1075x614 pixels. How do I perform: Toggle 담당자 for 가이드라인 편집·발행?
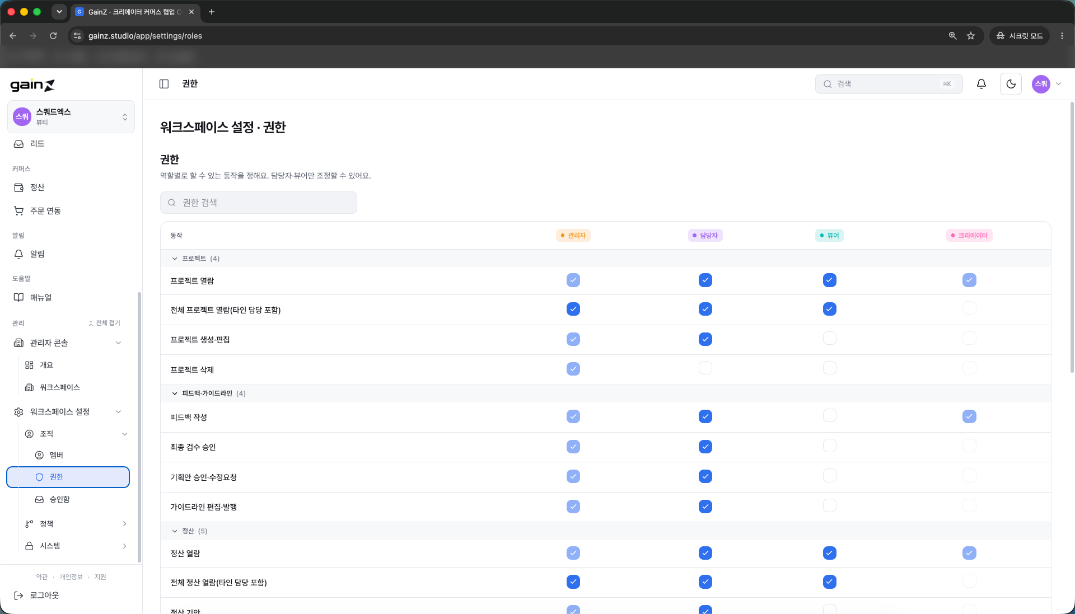click(x=705, y=507)
